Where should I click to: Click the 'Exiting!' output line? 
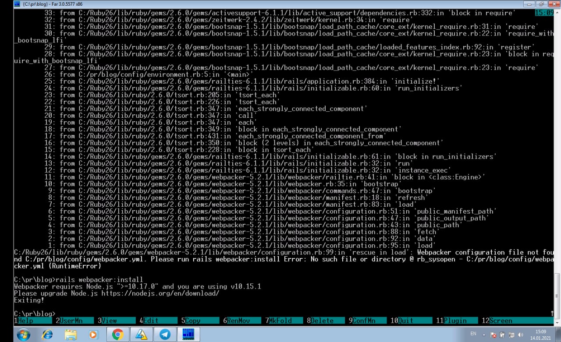pos(29,300)
